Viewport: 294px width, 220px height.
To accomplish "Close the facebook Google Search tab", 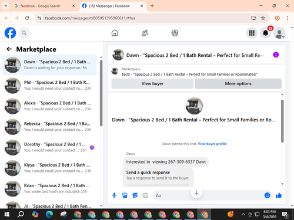I will [x=73, y=6].
